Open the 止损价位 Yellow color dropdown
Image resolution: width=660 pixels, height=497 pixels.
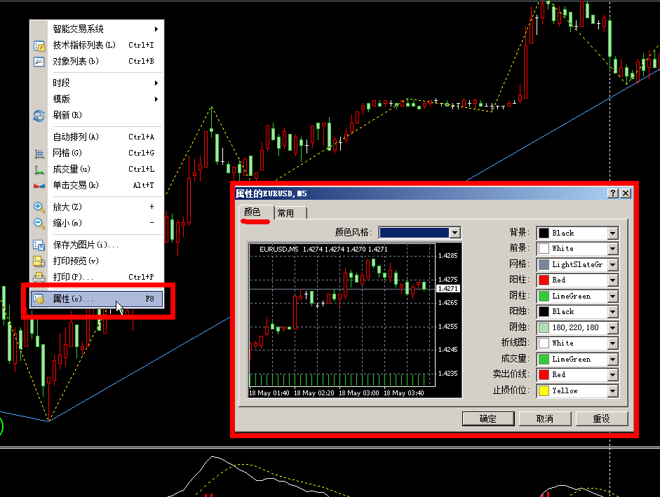point(612,391)
